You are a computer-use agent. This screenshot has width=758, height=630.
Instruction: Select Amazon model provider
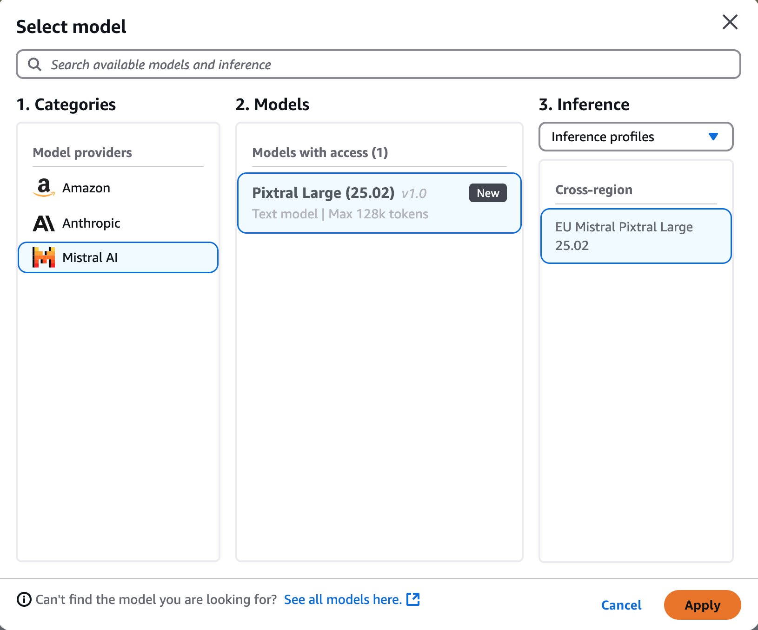point(86,188)
